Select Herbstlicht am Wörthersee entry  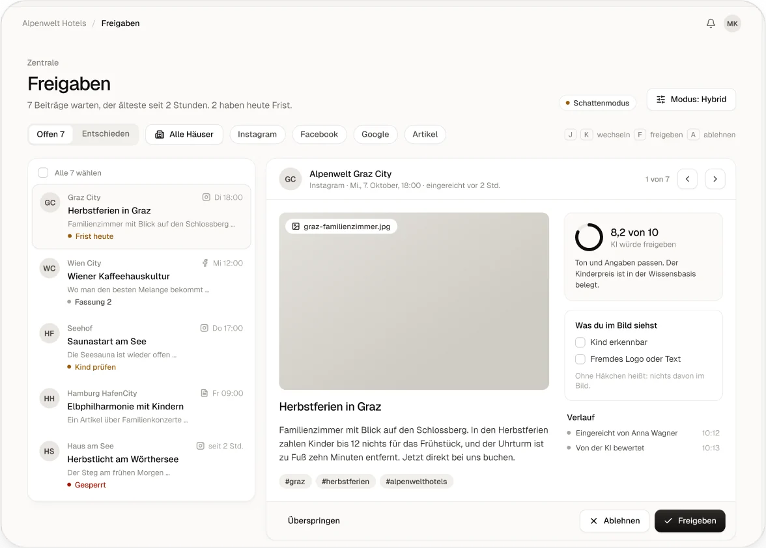(x=141, y=465)
